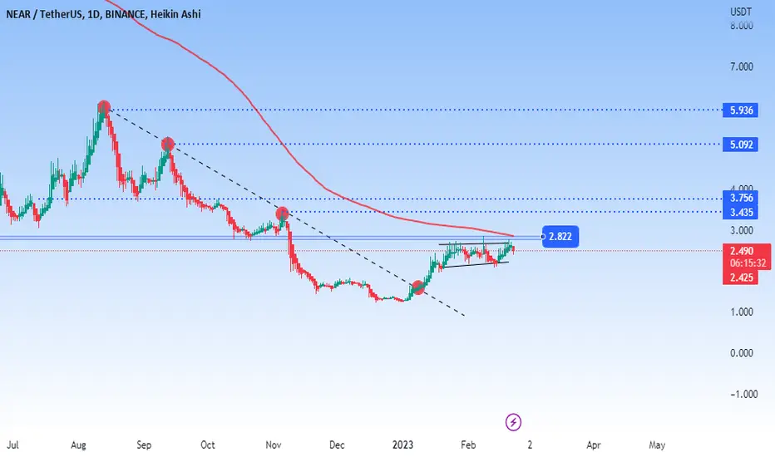Viewport: 775px width, 457px height.
Task: Click the 7.000 price axis tick
Action: 742,66
